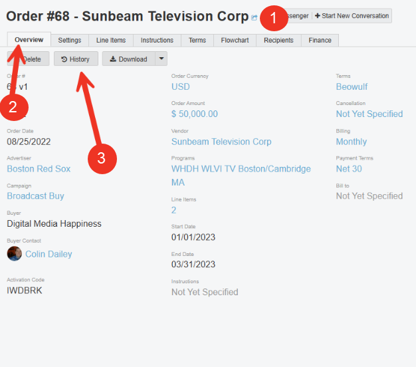Click the line items count 2
416x367 pixels.
[173, 210]
